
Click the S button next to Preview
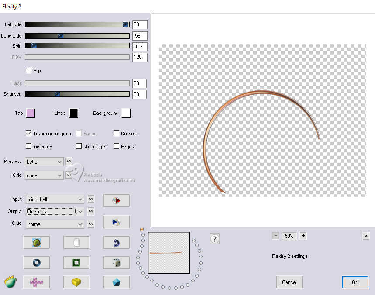coord(69,161)
